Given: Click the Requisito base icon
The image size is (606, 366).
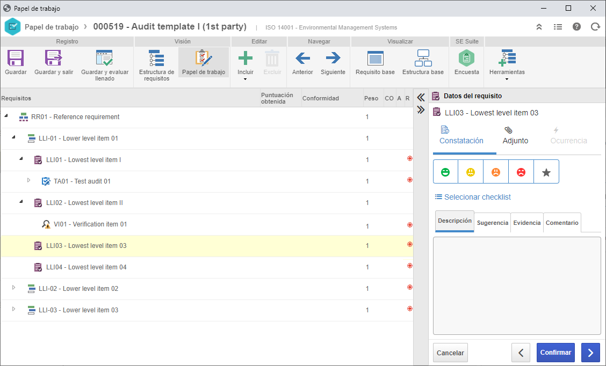Looking at the screenshot, I should (375, 58).
